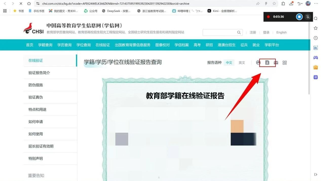Open browser extensions puzzle icon
Image resolution: width=321 pixels, height=181 pixels.
point(283,4)
